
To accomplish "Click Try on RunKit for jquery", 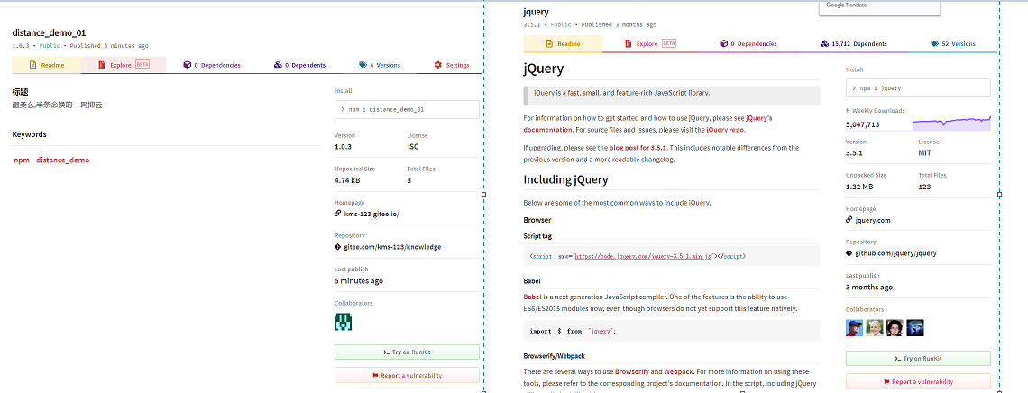I will [x=918, y=358].
